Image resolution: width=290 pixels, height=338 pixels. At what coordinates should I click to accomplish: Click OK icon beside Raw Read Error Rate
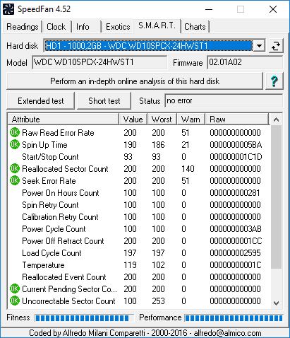coord(15,133)
